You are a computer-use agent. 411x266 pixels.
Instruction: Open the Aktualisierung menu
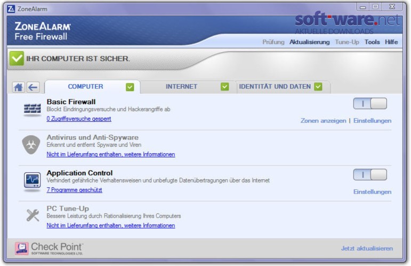[310, 42]
